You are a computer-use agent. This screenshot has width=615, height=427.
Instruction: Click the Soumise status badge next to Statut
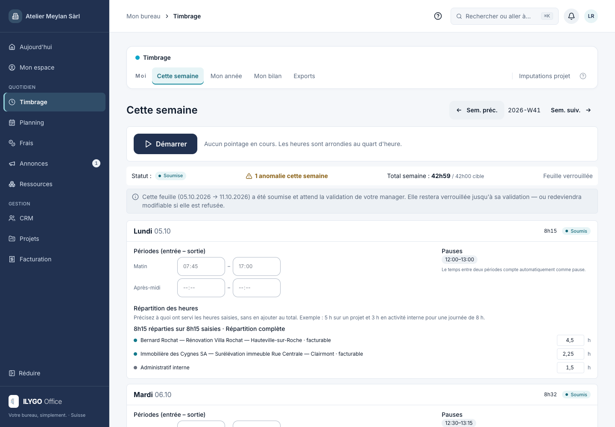(170, 176)
